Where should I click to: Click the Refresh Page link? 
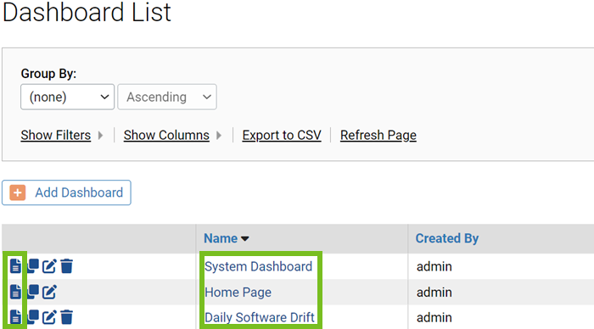click(378, 135)
